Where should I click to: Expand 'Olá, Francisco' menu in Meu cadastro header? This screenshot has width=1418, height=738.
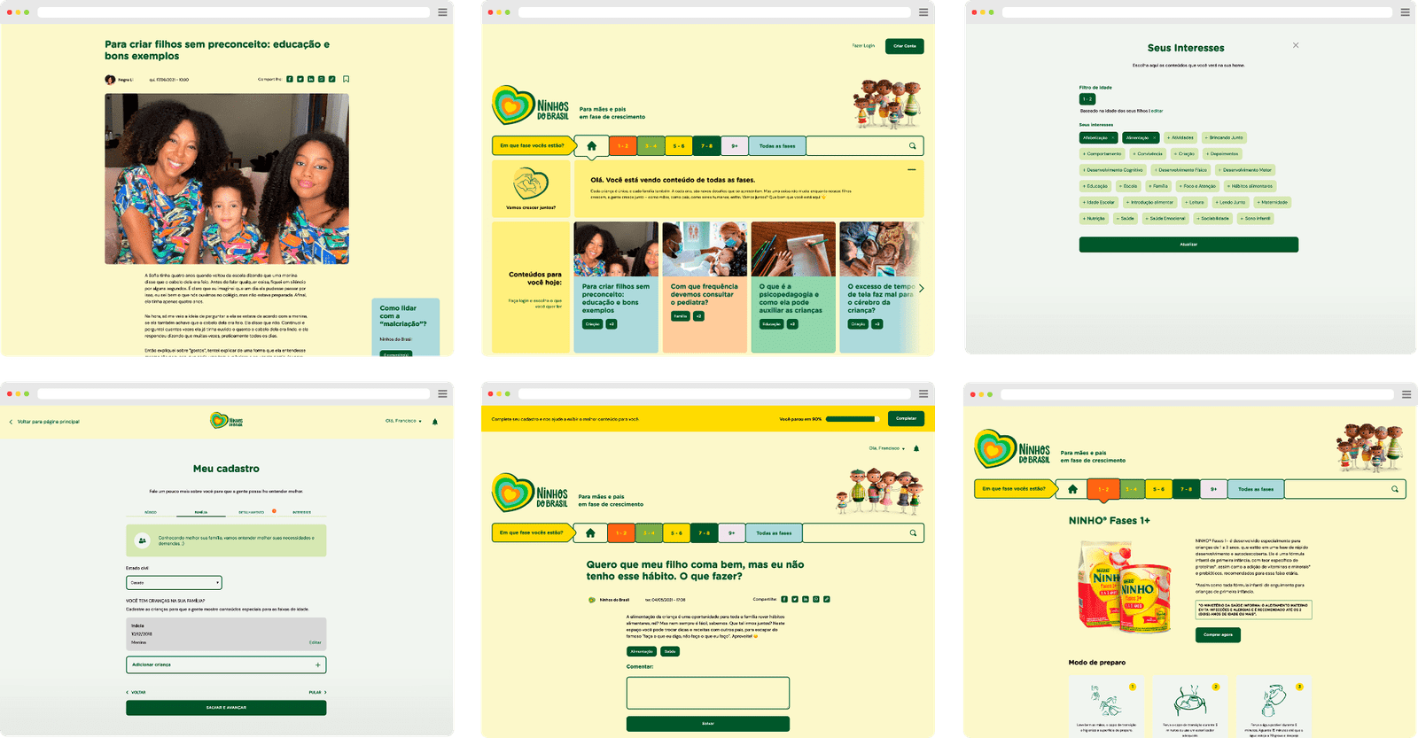403,421
